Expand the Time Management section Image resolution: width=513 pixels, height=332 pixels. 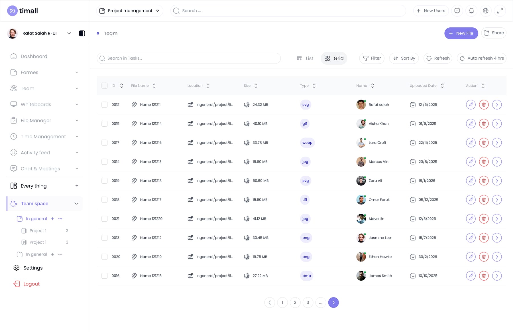[x=77, y=137]
